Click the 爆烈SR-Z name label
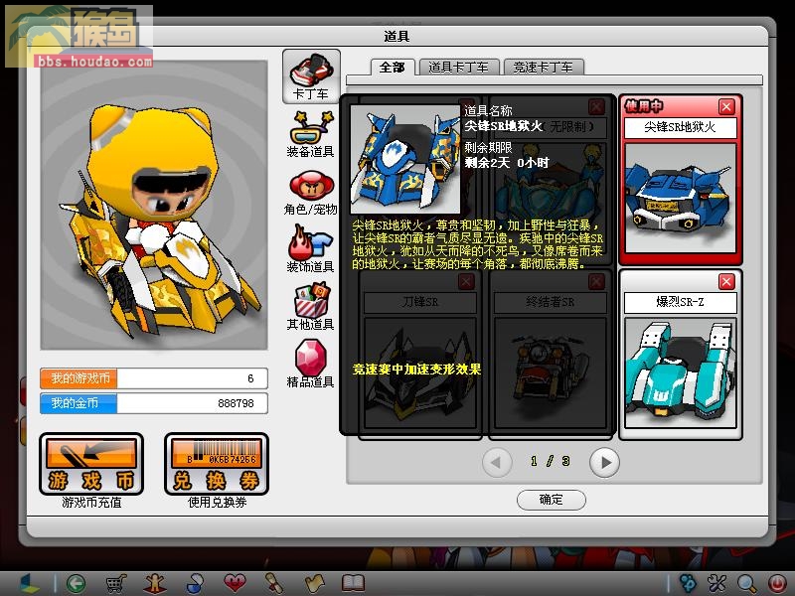 pos(681,303)
